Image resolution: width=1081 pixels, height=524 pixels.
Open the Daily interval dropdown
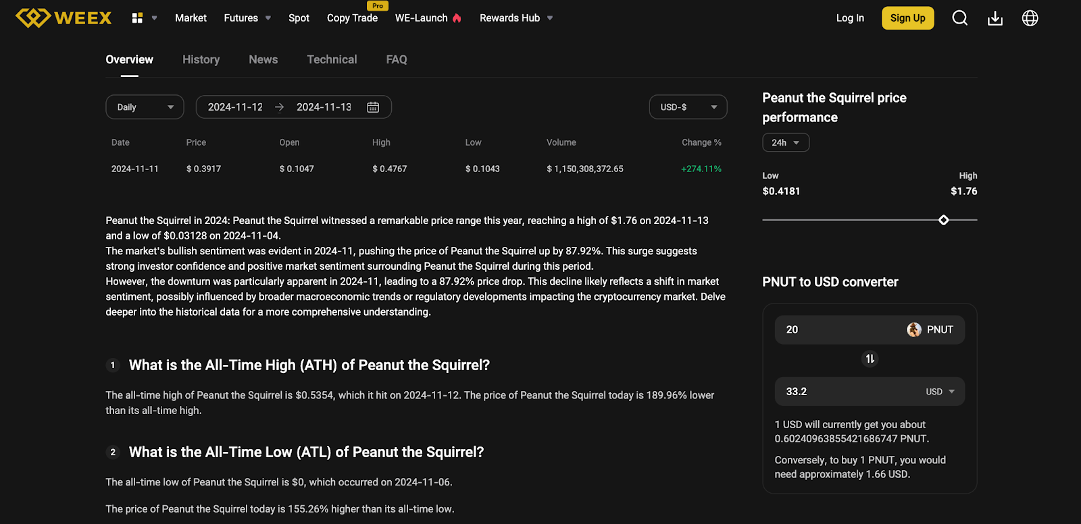click(x=145, y=107)
